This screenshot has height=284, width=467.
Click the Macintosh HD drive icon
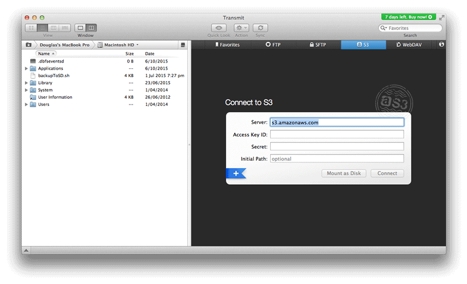pyautogui.click(x=100, y=44)
